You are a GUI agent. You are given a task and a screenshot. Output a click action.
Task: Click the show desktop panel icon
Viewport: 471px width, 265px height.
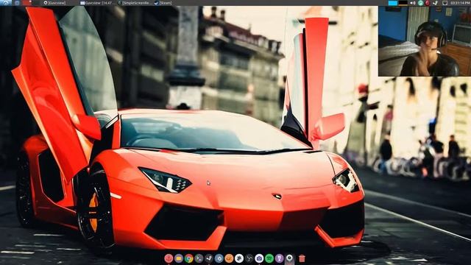pyautogui.click(x=17, y=3)
